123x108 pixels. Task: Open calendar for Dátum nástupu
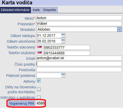point(63,35)
